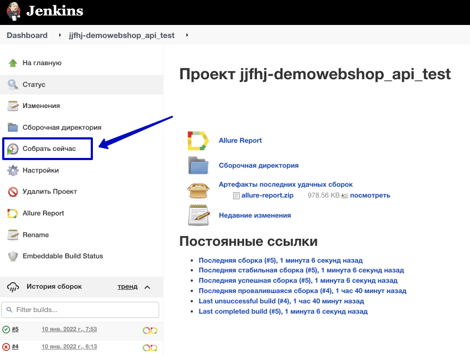Click the cloud Build History weather icon

tap(13, 287)
